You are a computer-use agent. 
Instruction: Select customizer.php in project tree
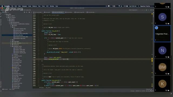coord(19,30)
